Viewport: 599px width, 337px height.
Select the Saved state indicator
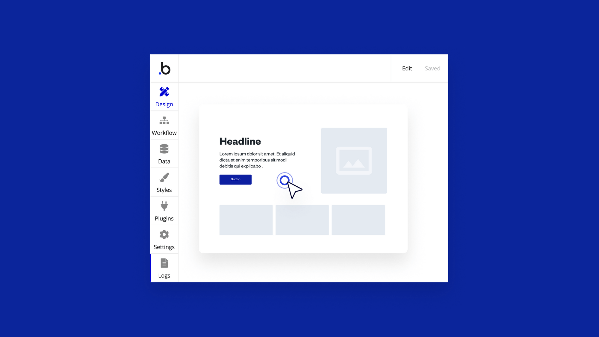[x=432, y=68]
